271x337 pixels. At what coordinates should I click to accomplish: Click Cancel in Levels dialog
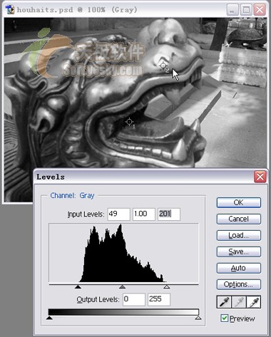click(239, 219)
